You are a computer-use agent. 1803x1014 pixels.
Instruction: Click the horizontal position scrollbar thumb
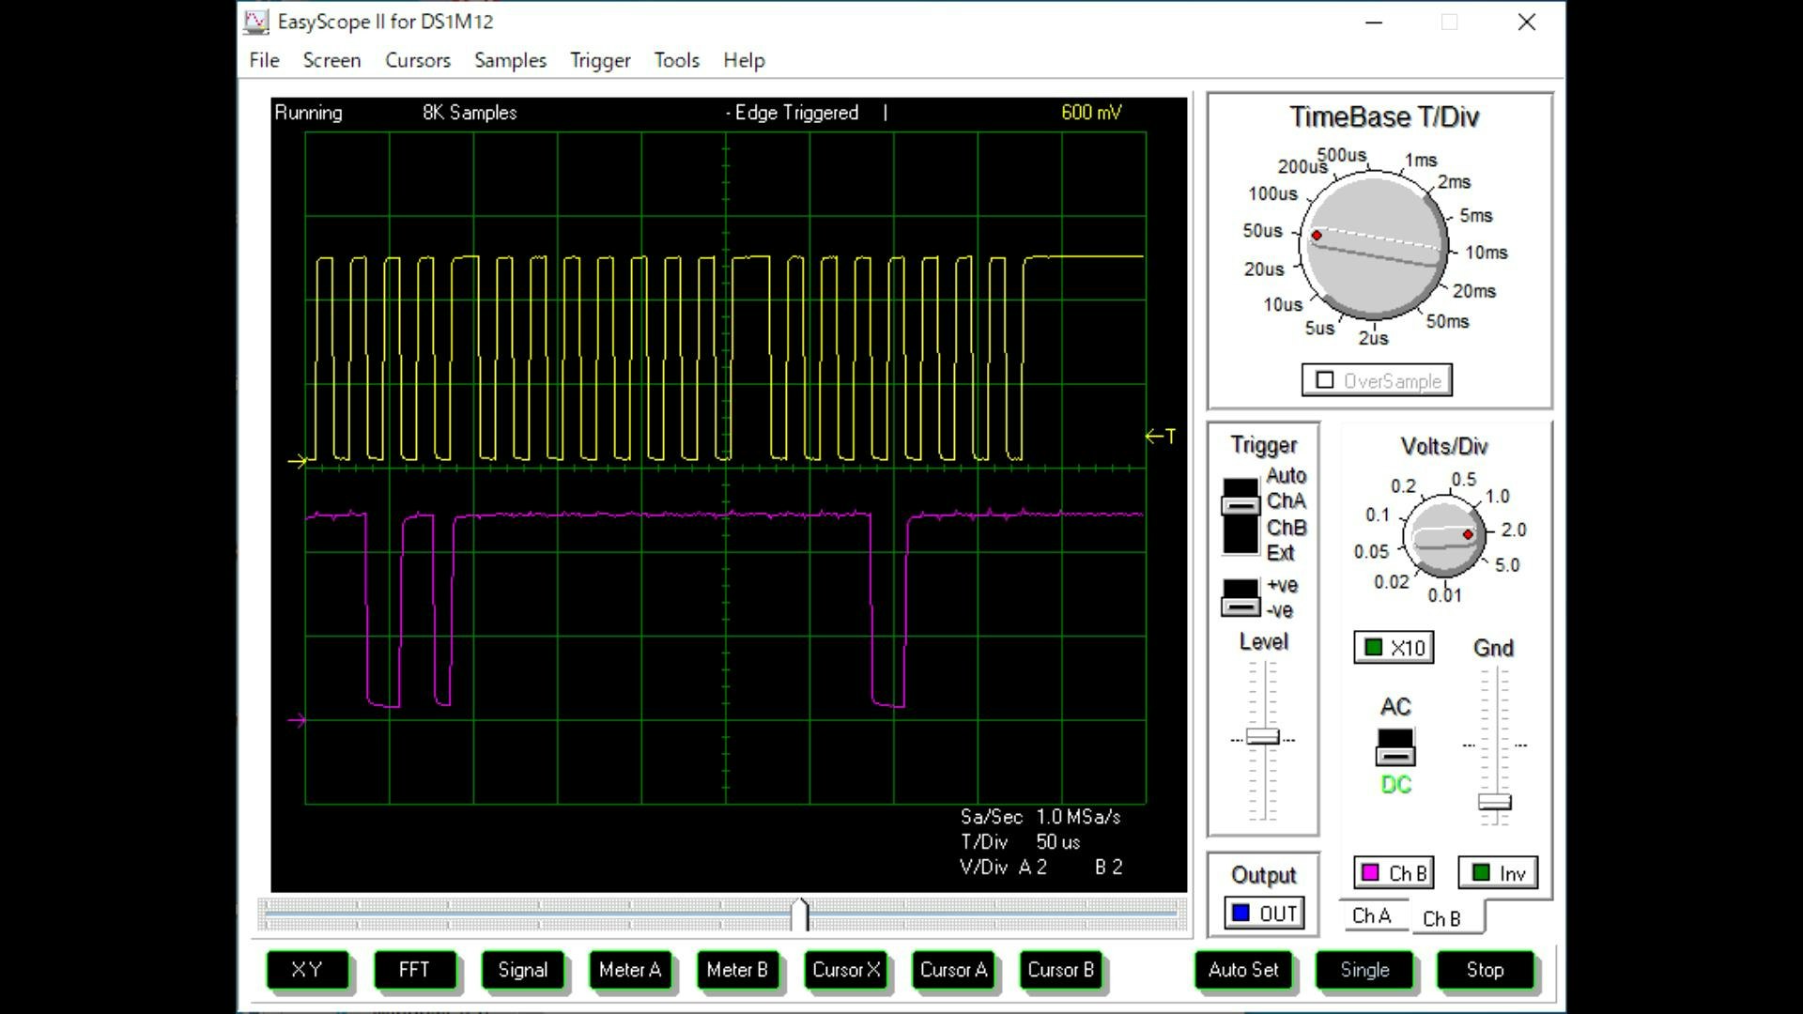800,914
